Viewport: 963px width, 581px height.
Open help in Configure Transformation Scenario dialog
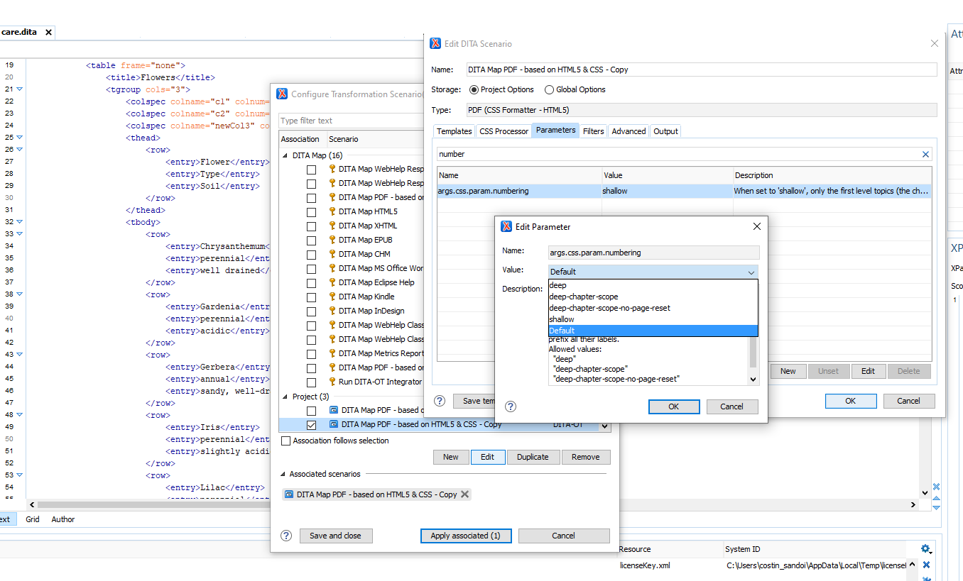286,536
